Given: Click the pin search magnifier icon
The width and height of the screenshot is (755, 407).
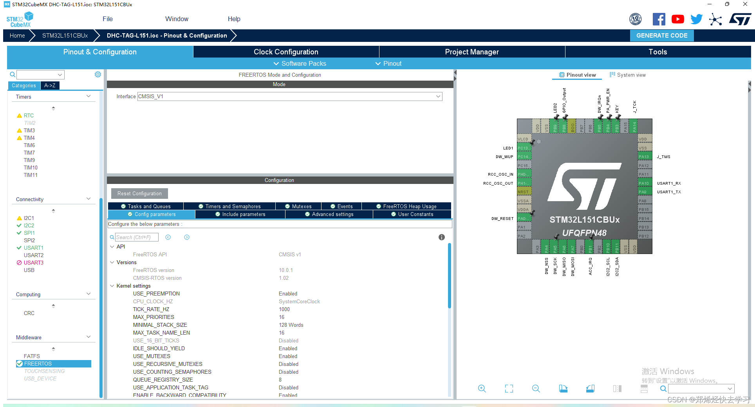Looking at the screenshot, I should pos(663,389).
